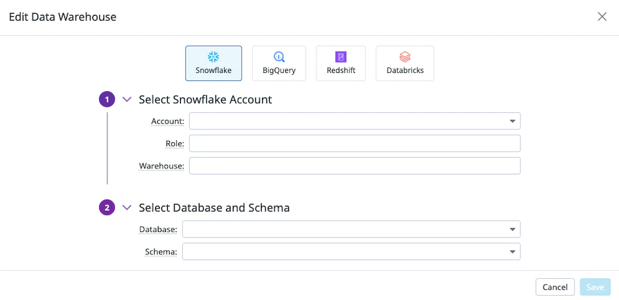619x300 pixels.
Task: Click into the Warehouse text field
Action: point(354,166)
